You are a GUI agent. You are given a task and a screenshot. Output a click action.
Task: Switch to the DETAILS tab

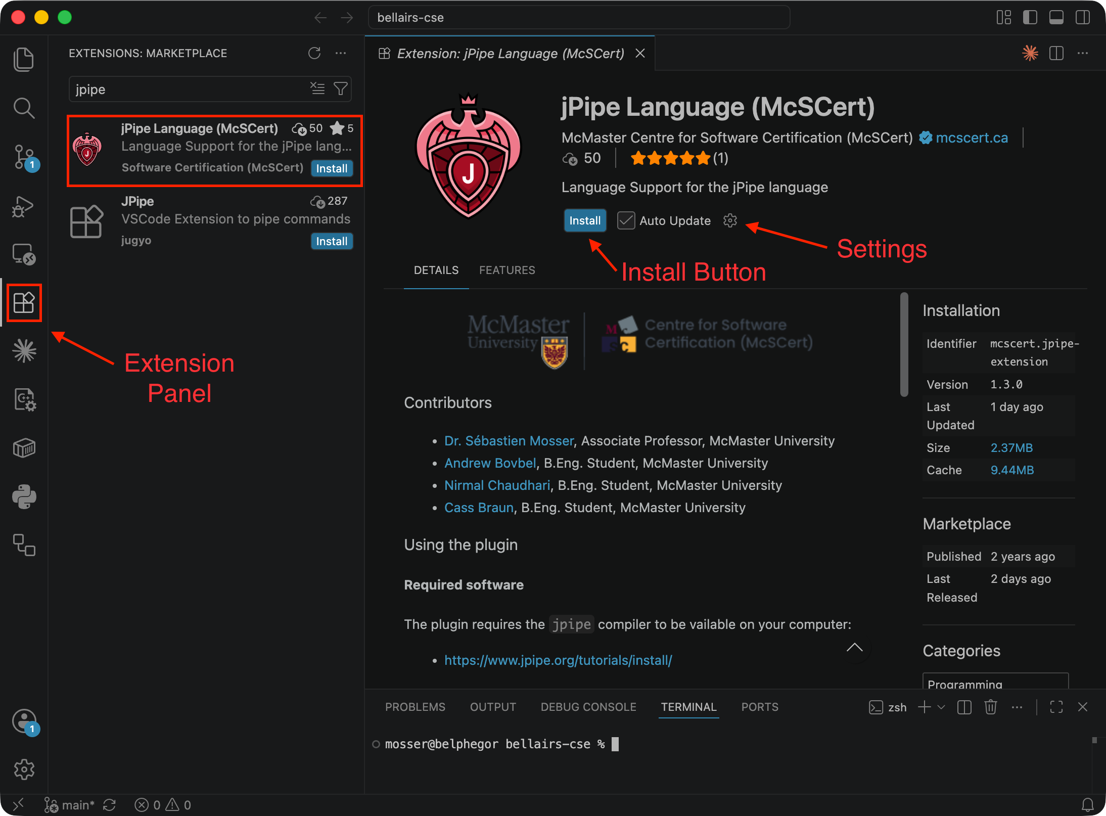[x=436, y=270]
